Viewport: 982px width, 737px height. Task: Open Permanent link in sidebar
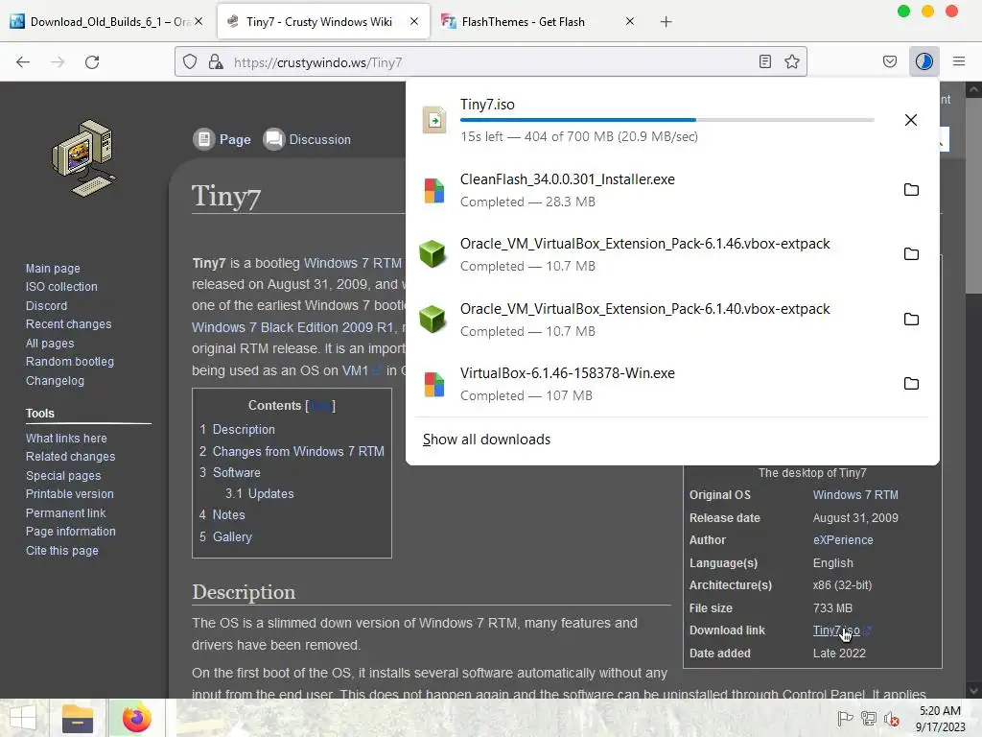tap(65, 512)
